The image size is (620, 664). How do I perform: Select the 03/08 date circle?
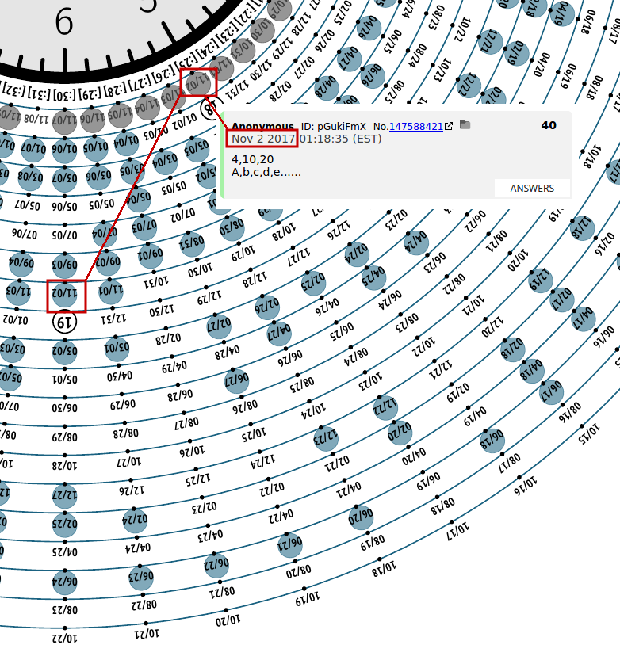click(x=30, y=177)
